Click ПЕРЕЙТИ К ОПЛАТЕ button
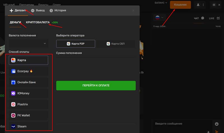The image size is (224, 133). [x=96, y=85]
